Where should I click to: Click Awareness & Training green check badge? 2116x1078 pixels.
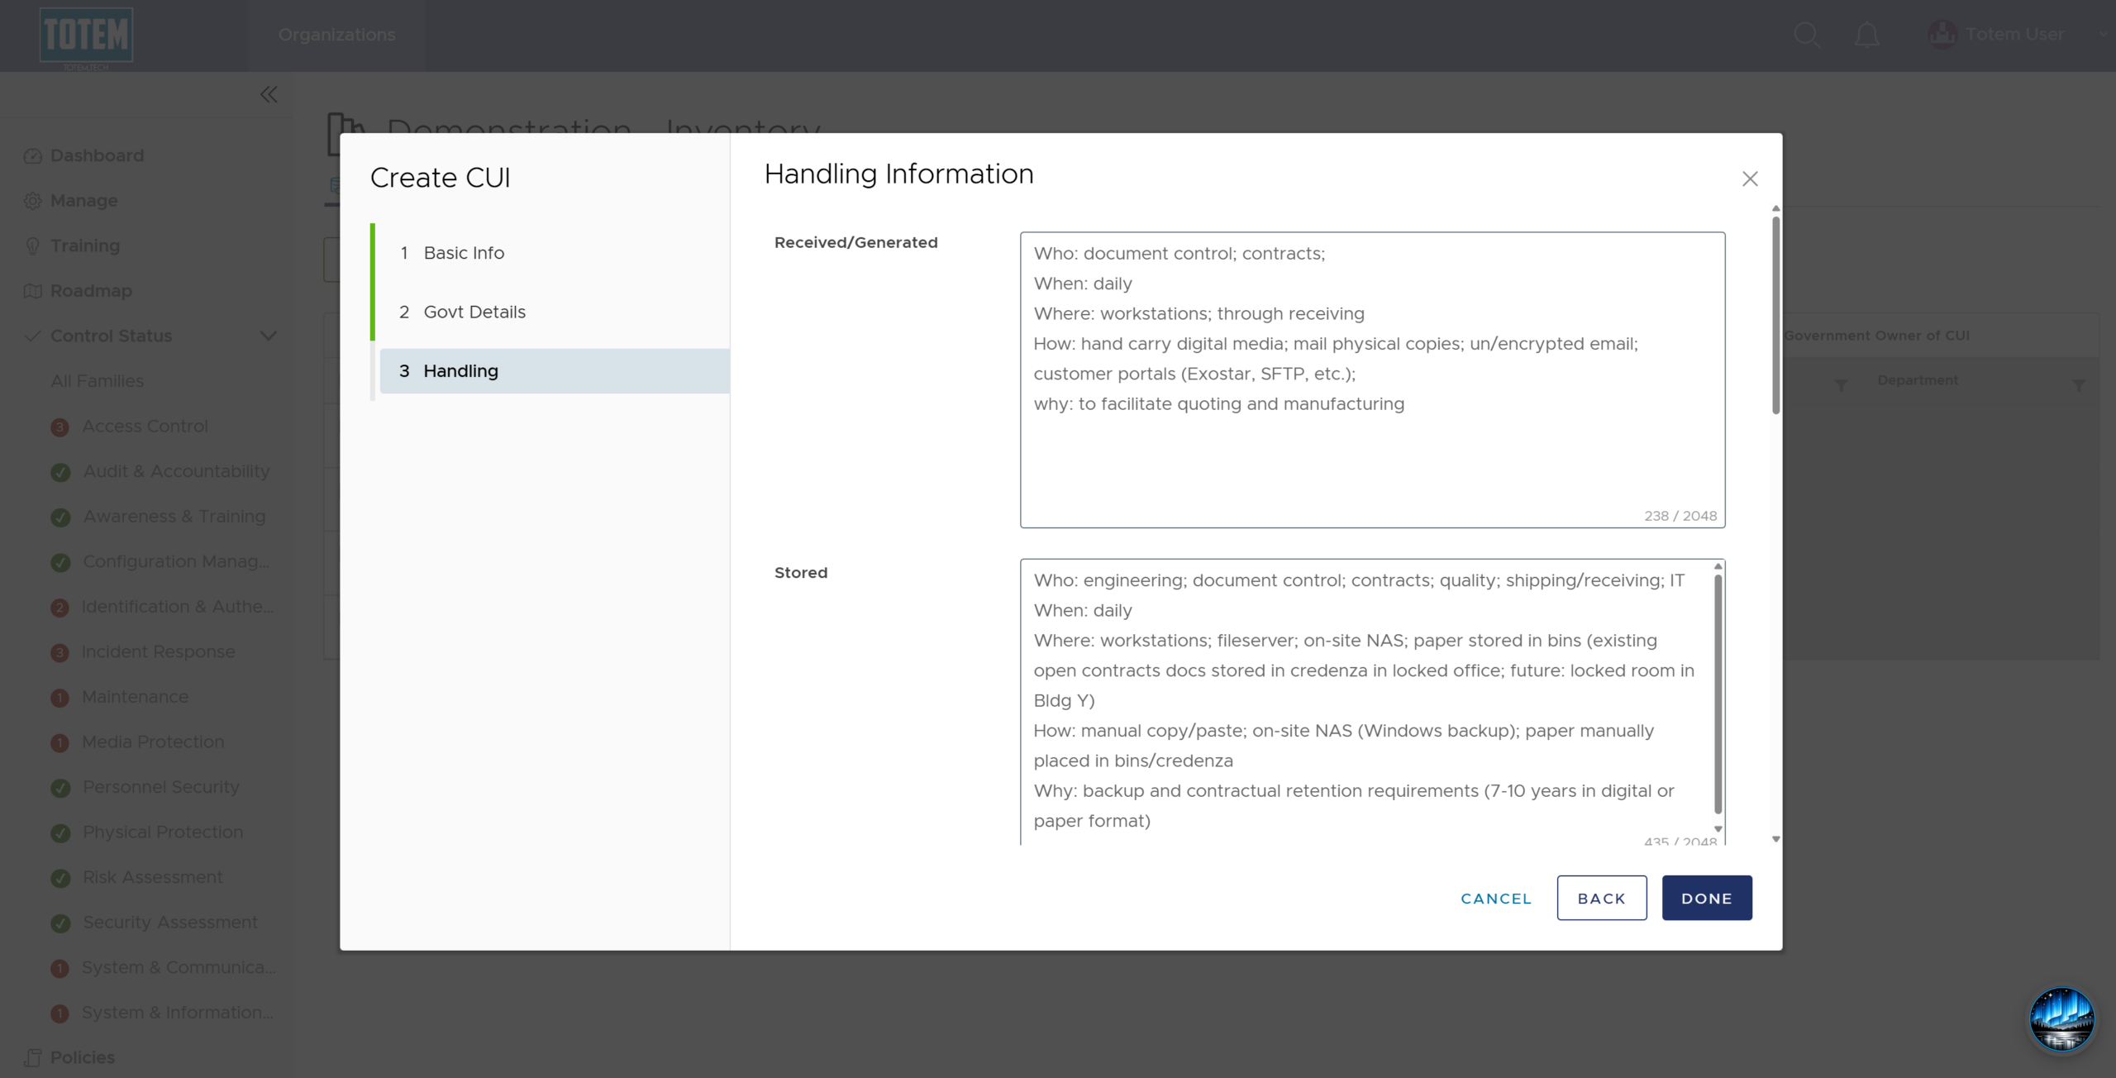click(x=60, y=518)
